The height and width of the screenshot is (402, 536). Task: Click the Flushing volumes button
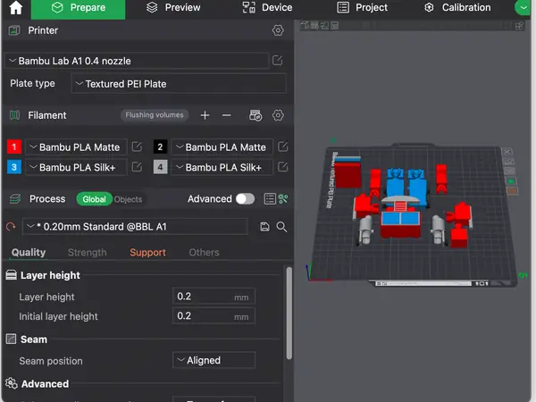[x=155, y=115]
